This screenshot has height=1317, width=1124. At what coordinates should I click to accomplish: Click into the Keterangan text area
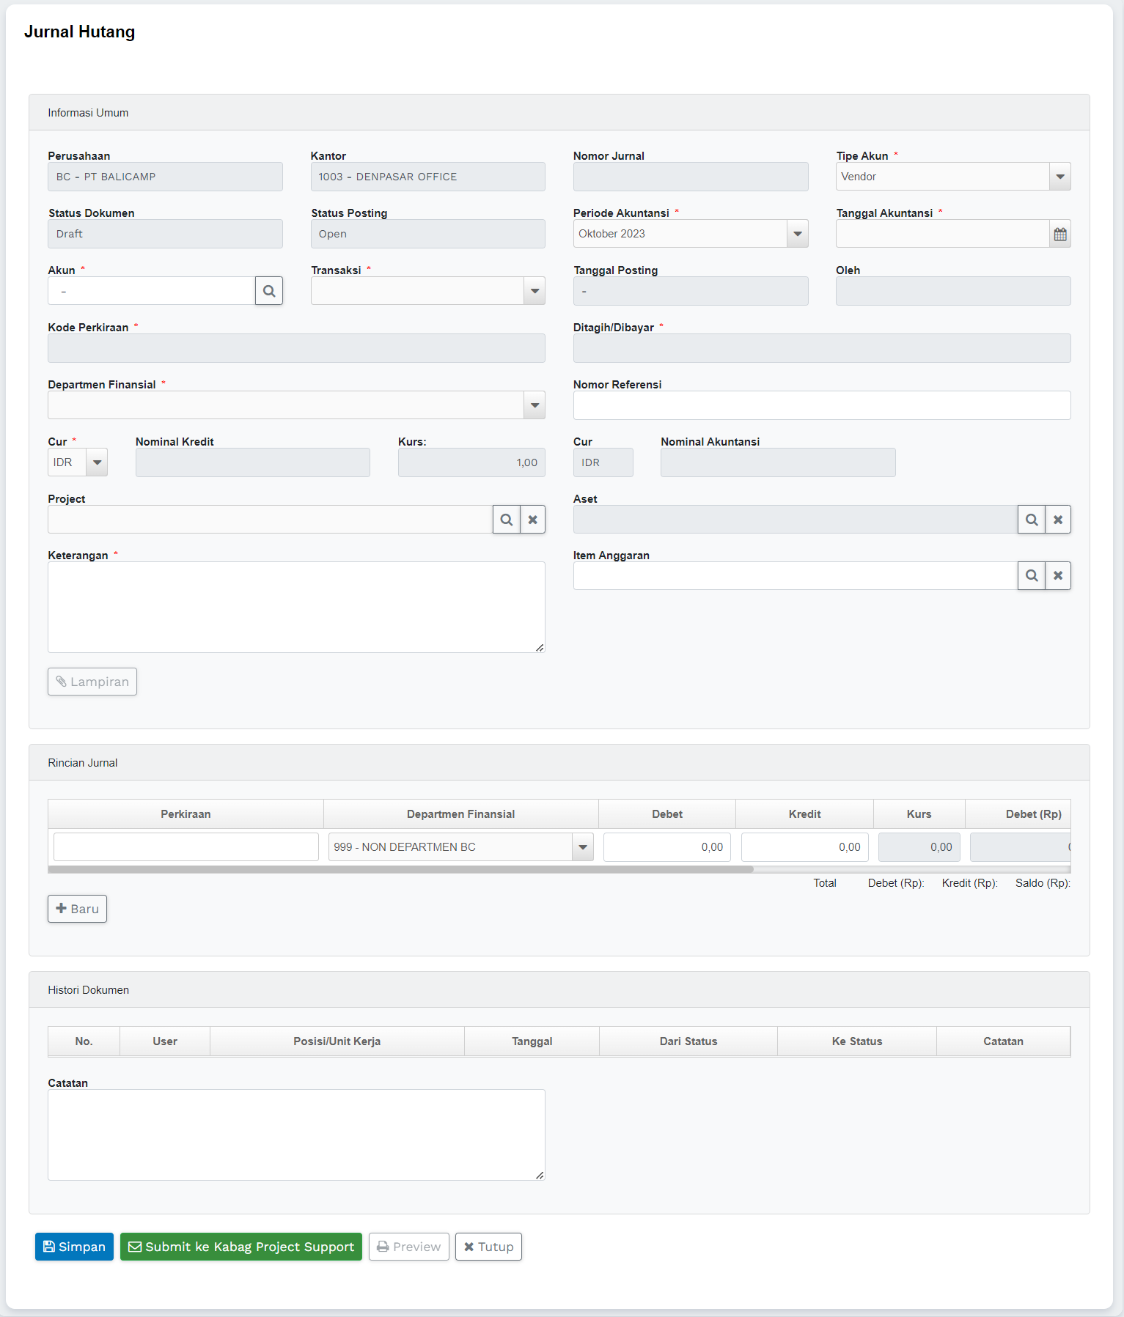tap(296, 607)
